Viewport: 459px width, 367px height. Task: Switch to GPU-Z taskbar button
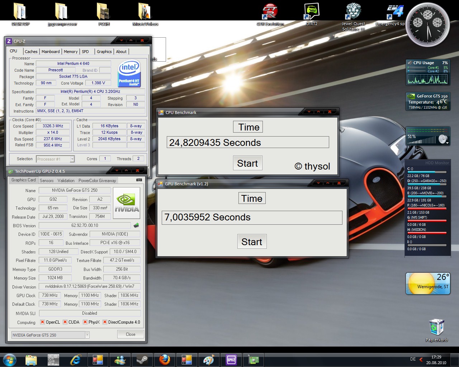pyautogui.click(x=254, y=359)
